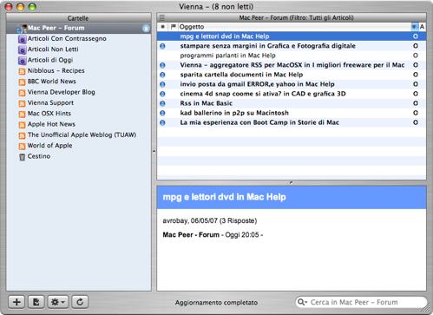Viewport: 433px width, 315px height.
Task: Toggle unread dot on Vienna - aggregatore RSS row
Action: coord(162,65)
